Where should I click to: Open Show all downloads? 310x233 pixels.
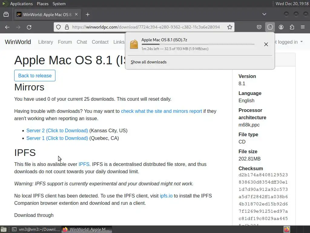pos(149,62)
